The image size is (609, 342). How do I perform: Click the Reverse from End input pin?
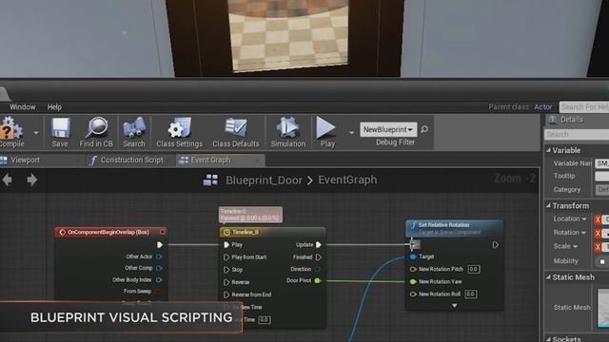[x=226, y=294]
